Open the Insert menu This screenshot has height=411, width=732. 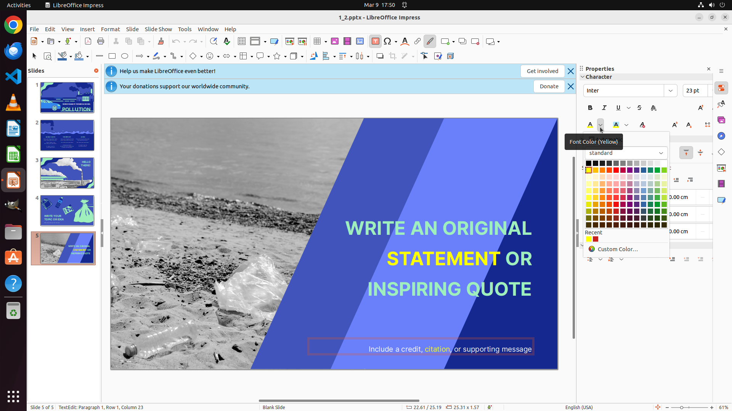(87, 29)
